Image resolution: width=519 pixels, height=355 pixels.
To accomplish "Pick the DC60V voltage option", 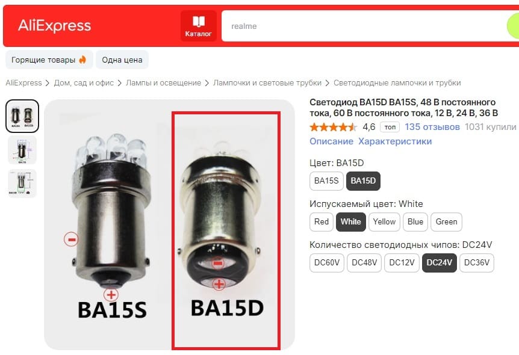I will 327,263.
